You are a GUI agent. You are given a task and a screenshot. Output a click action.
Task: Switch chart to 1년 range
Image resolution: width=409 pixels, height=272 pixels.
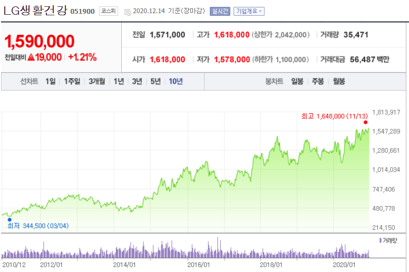[119, 81]
